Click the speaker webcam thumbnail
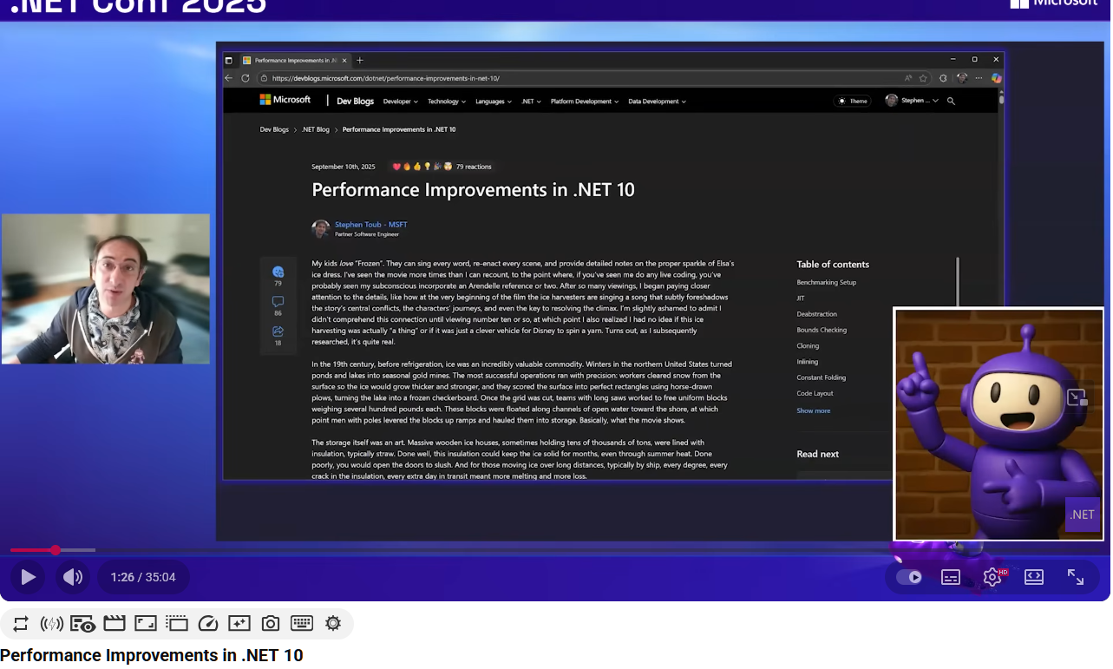Viewport: 1113px width, 669px height. click(106, 289)
